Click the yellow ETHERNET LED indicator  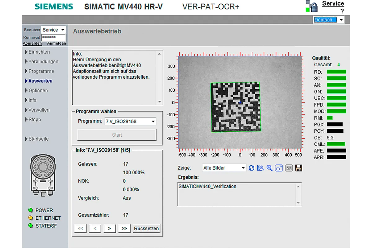pos(30,218)
